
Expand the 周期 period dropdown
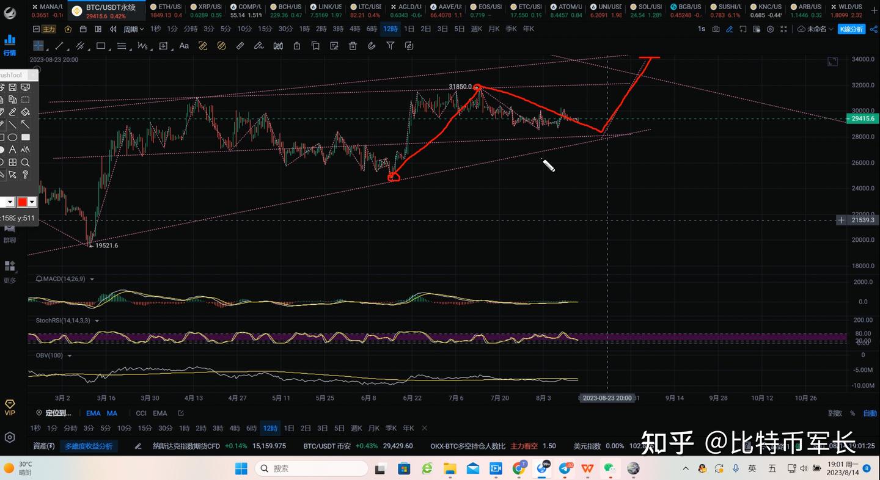coord(134,29)
